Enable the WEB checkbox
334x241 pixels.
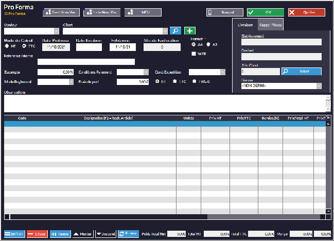pos(194,53)
